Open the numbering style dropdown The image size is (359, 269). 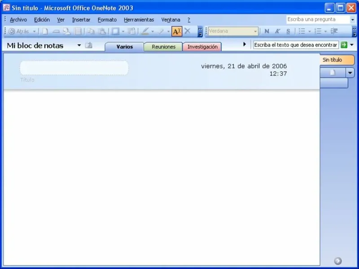[x=325, y=31]
